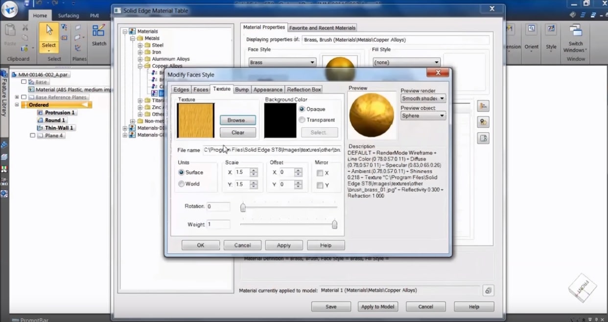Collapse the Ordered section in PathFinder
Image resolution: width=608 pixels, height=322 pixels.
pos(17,105)
